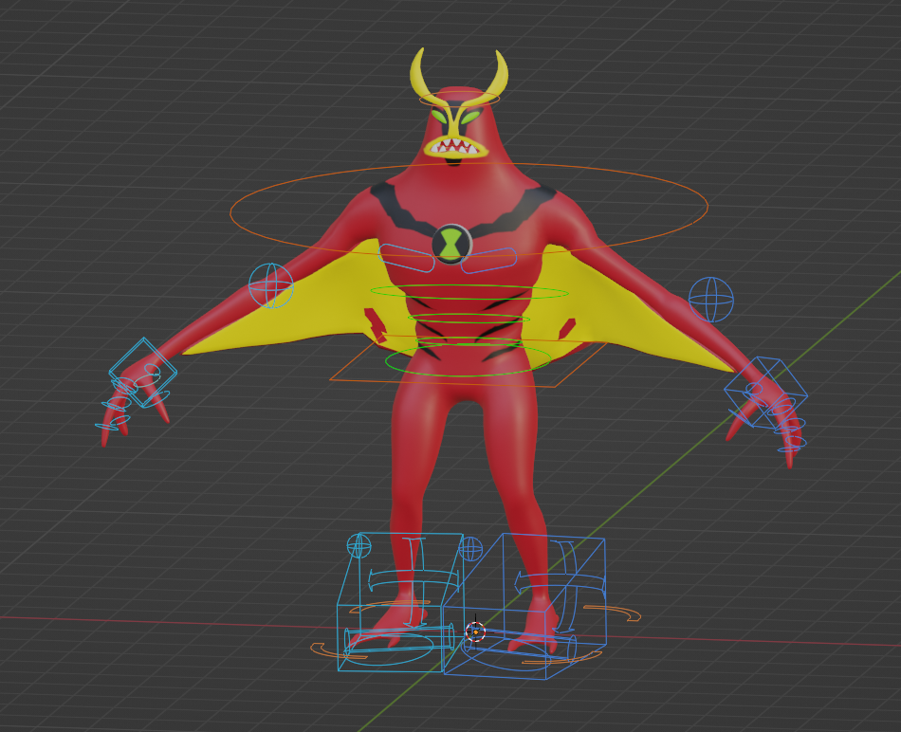Select the largest green hip ring
Image resolution: width=901 pixels, height=732 pixels.
coord(469,360)
